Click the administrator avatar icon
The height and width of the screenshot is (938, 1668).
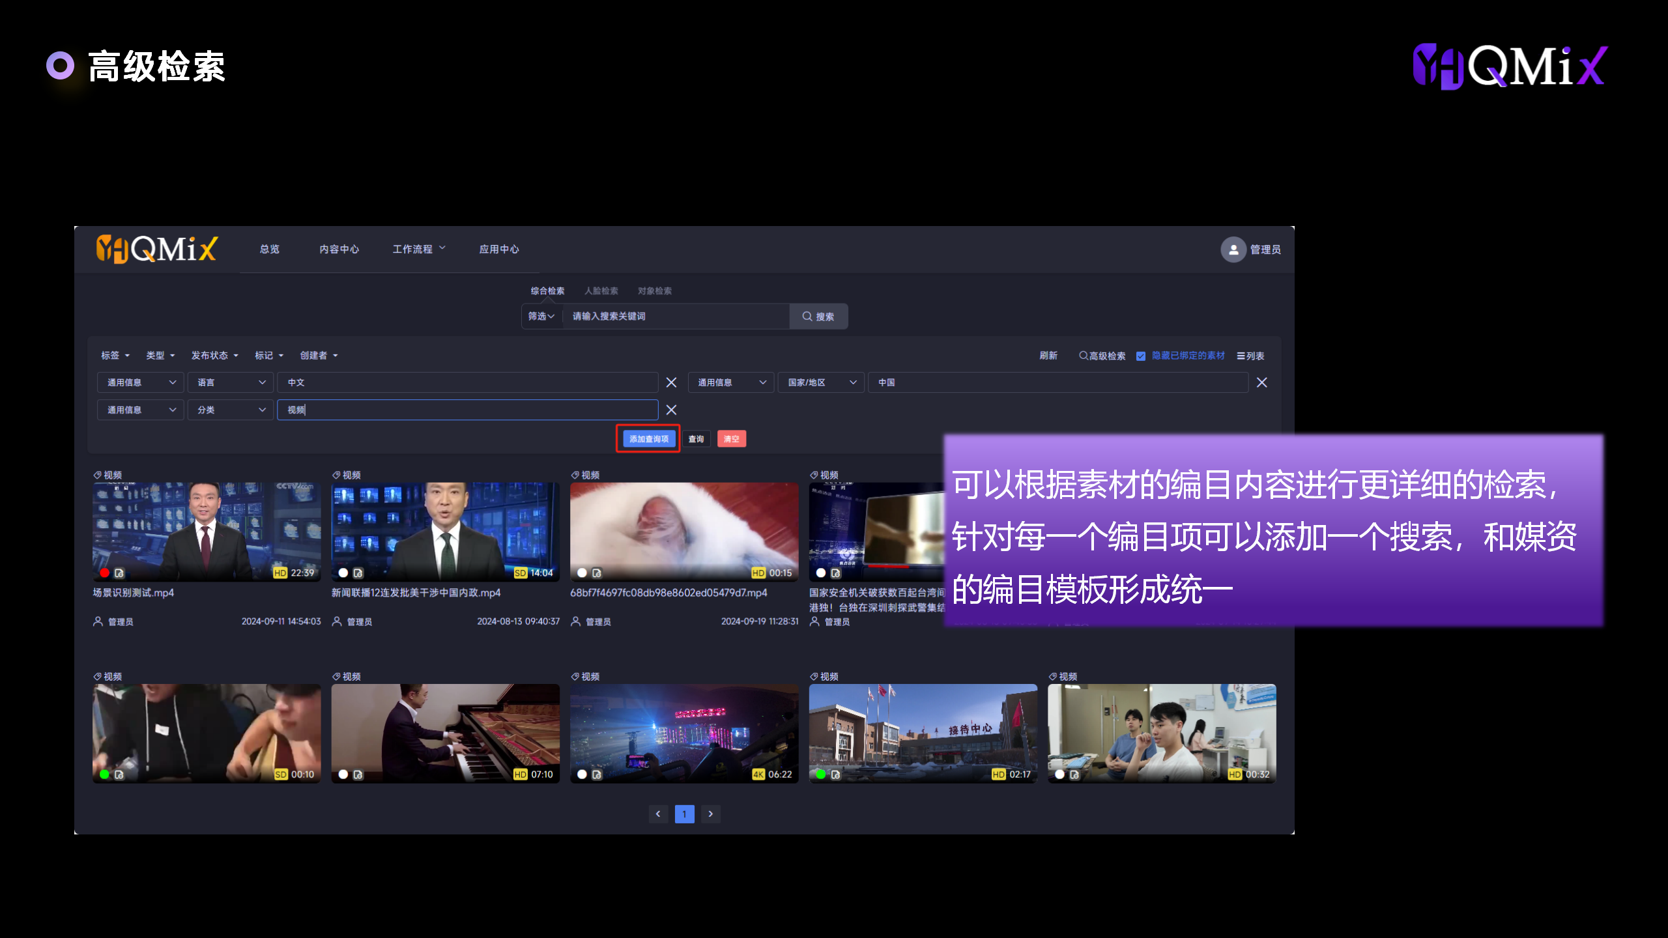(1233, 249)
